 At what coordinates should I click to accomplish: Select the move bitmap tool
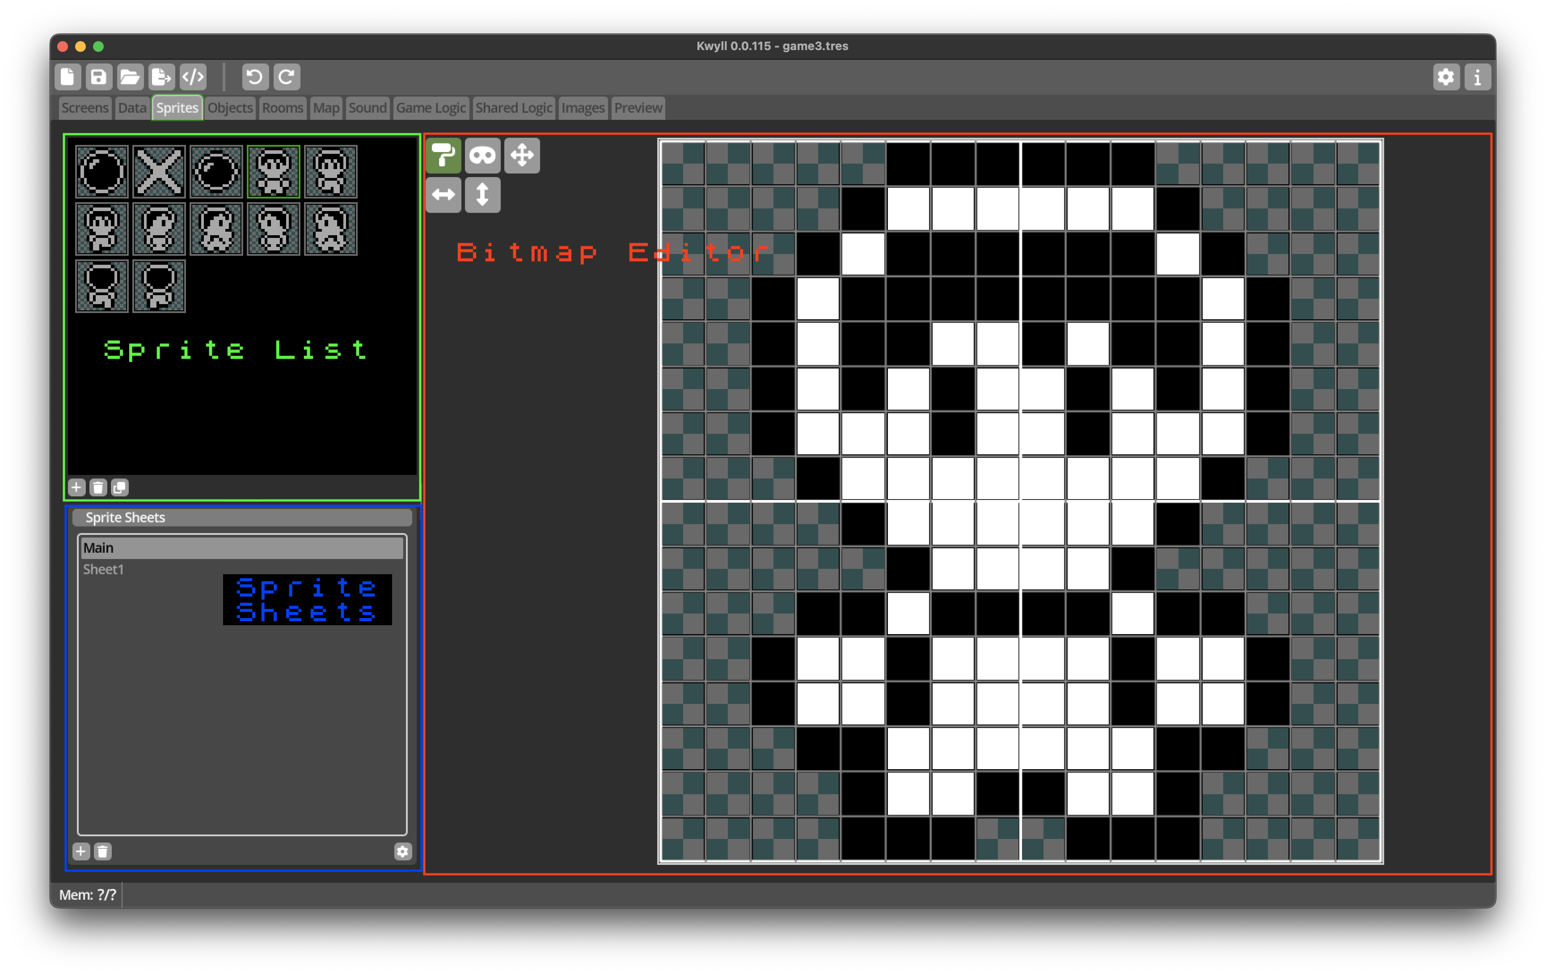[x=521, y=155]
